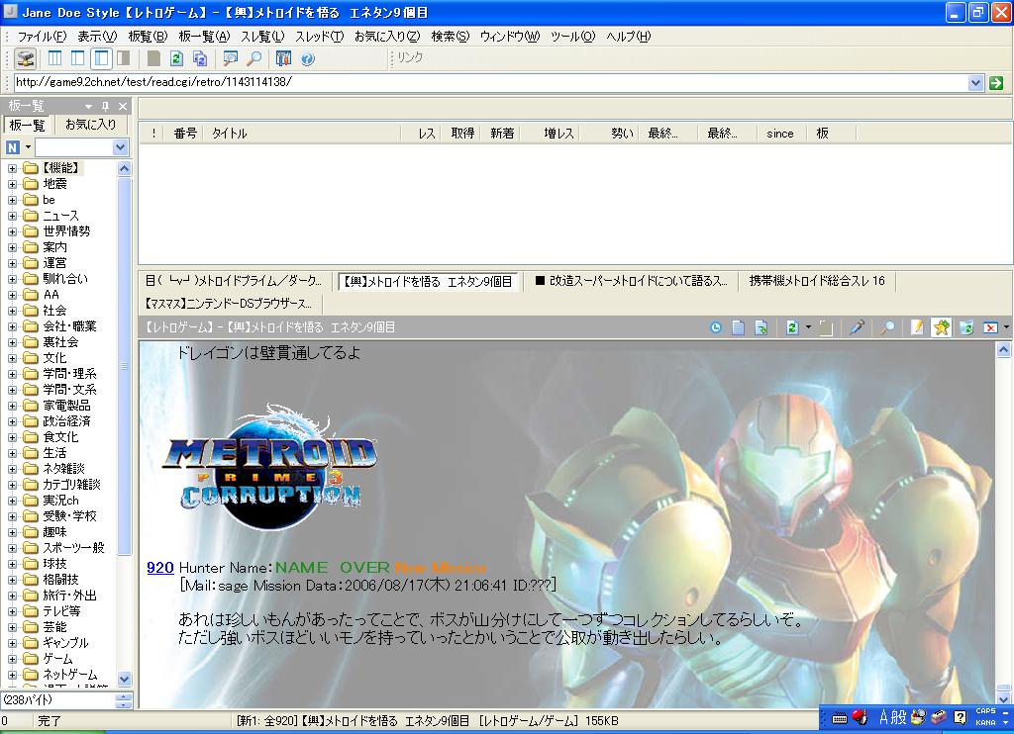The width and height of the screenshot is (1014, 734).
Task: Expand the 世界情勢 folder
Action: click(x=12, y=231)
